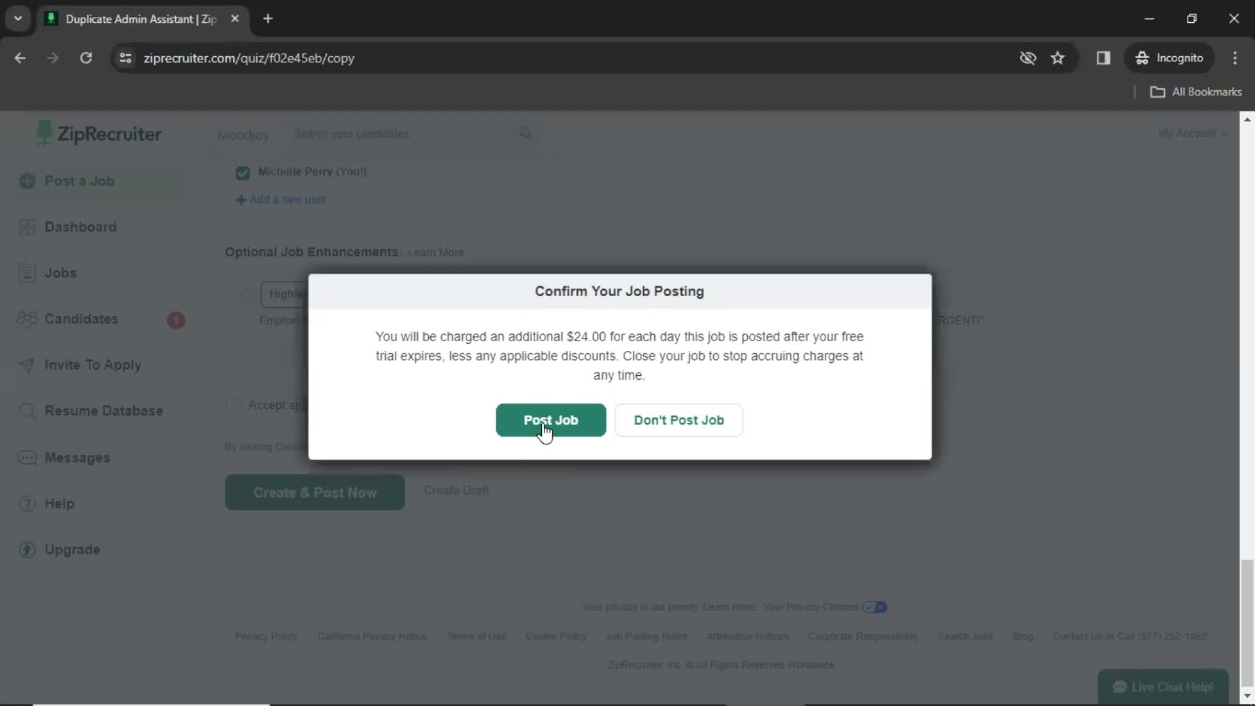Open Terms of Use footer link
The image size is (1255, 706).
click(x=477, y=636)
